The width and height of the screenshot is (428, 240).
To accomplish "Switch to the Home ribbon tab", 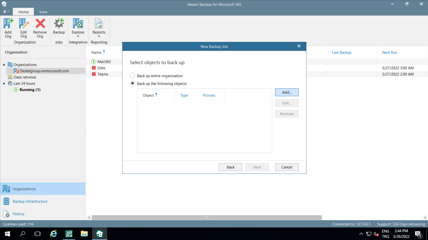I will tap(23, 12).
